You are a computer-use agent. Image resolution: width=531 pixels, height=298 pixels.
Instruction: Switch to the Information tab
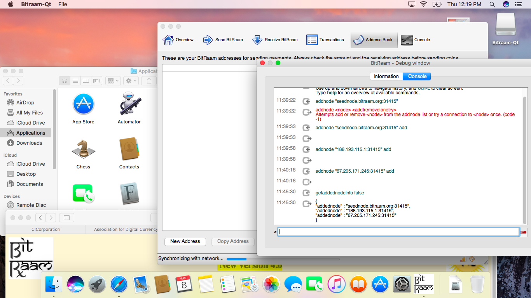(x=386, y=76)
